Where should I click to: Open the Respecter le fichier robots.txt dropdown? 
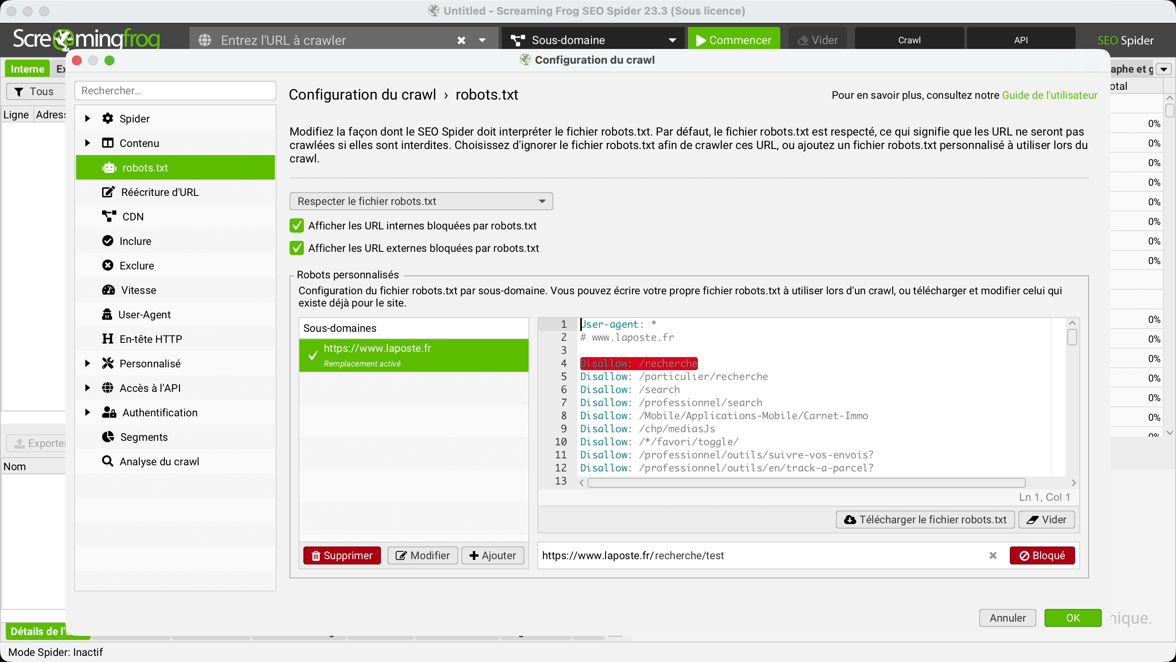[421, 201]
